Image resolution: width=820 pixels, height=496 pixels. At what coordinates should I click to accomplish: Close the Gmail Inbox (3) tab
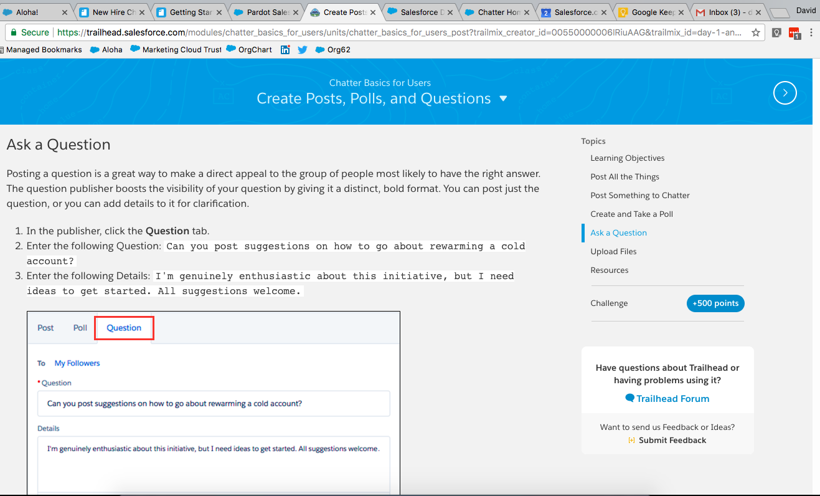758,12
